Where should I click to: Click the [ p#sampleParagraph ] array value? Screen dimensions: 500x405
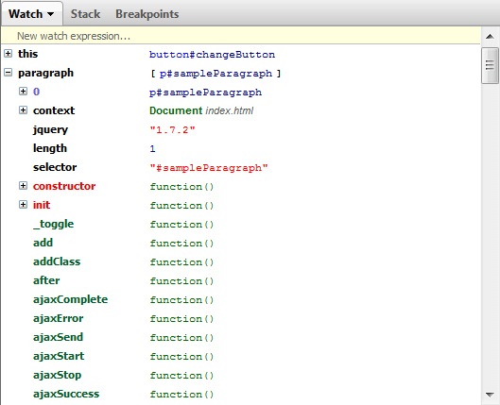click(216, 74)
